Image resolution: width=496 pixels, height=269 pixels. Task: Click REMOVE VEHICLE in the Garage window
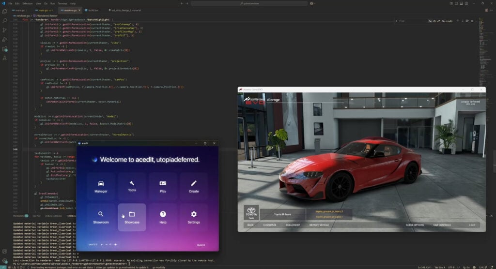[319, 225]
